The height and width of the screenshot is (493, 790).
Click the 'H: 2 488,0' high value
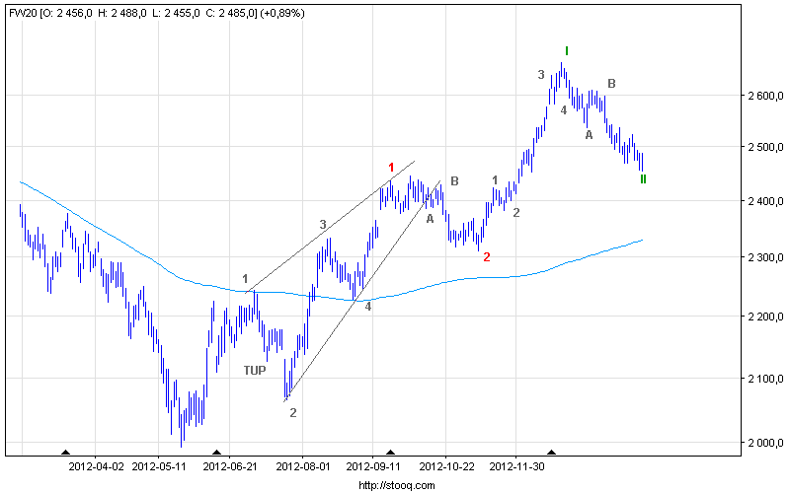121,14
